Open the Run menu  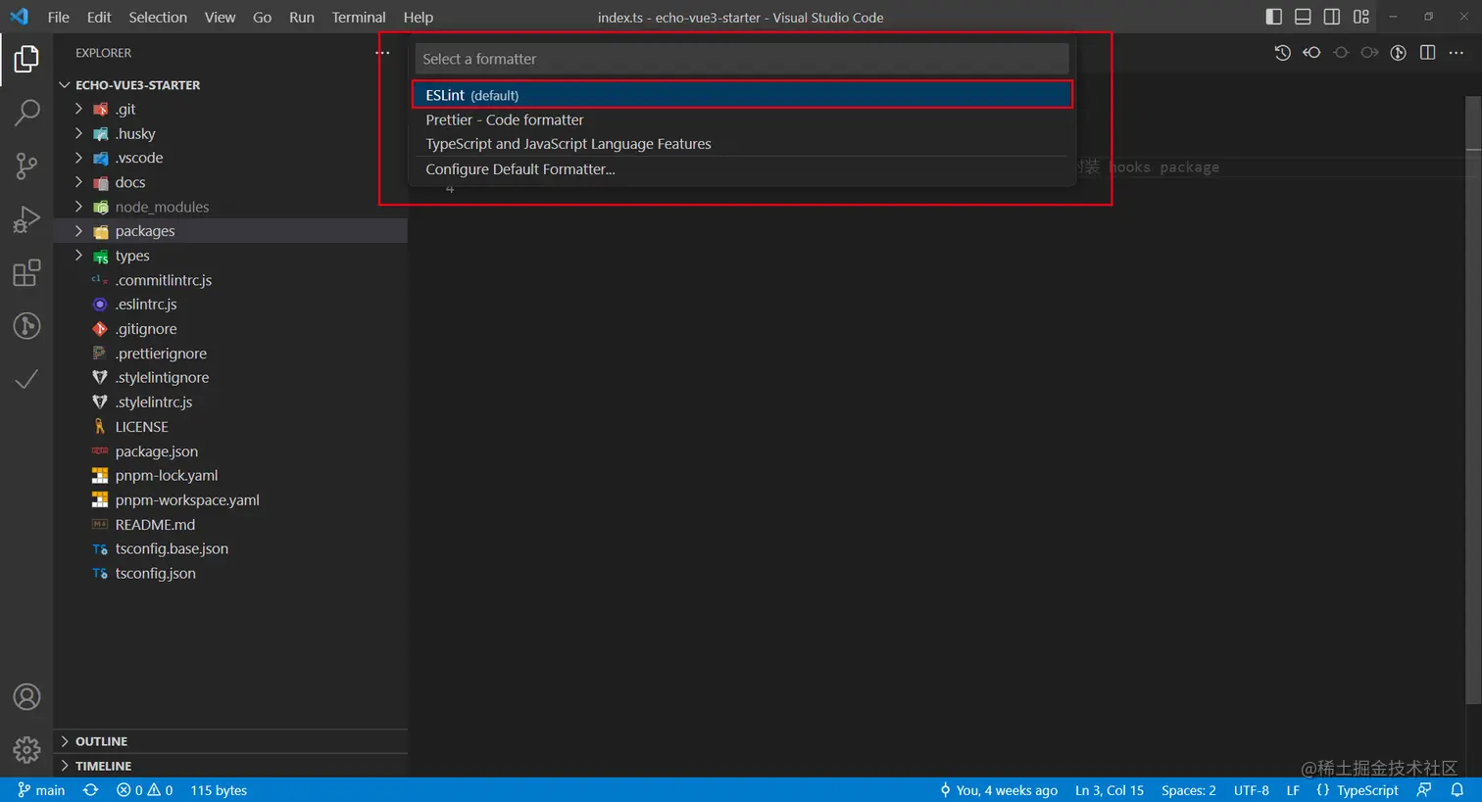(x=302, y=17)
